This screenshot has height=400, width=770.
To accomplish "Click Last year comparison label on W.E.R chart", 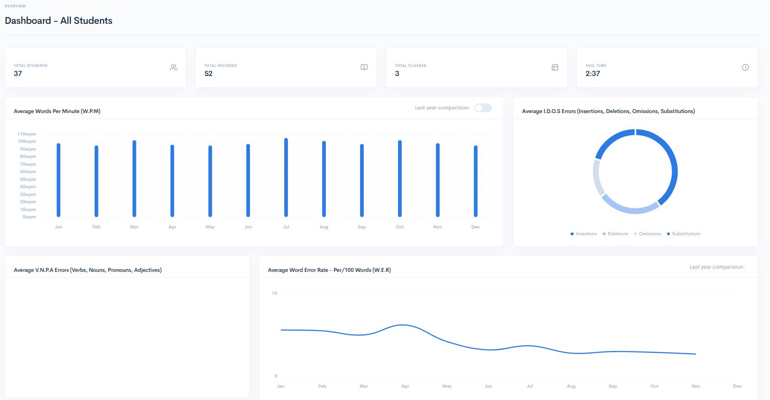I will point(717,267).
